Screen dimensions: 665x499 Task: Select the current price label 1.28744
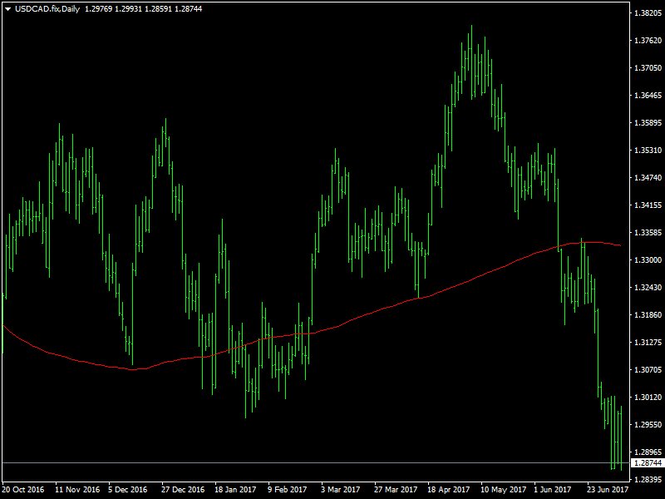(648, 462)
